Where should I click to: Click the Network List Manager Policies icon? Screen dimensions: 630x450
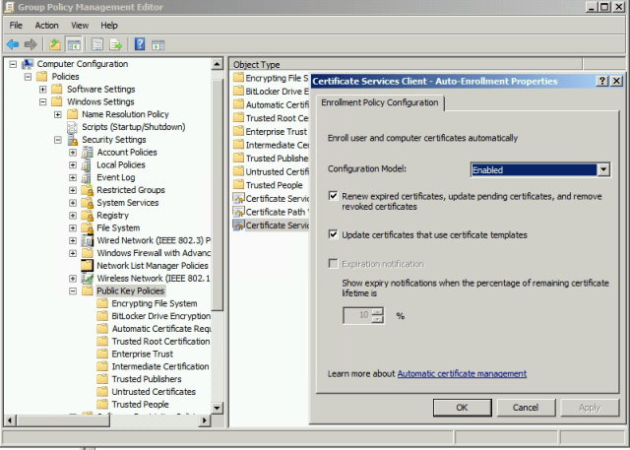point(87,266)
